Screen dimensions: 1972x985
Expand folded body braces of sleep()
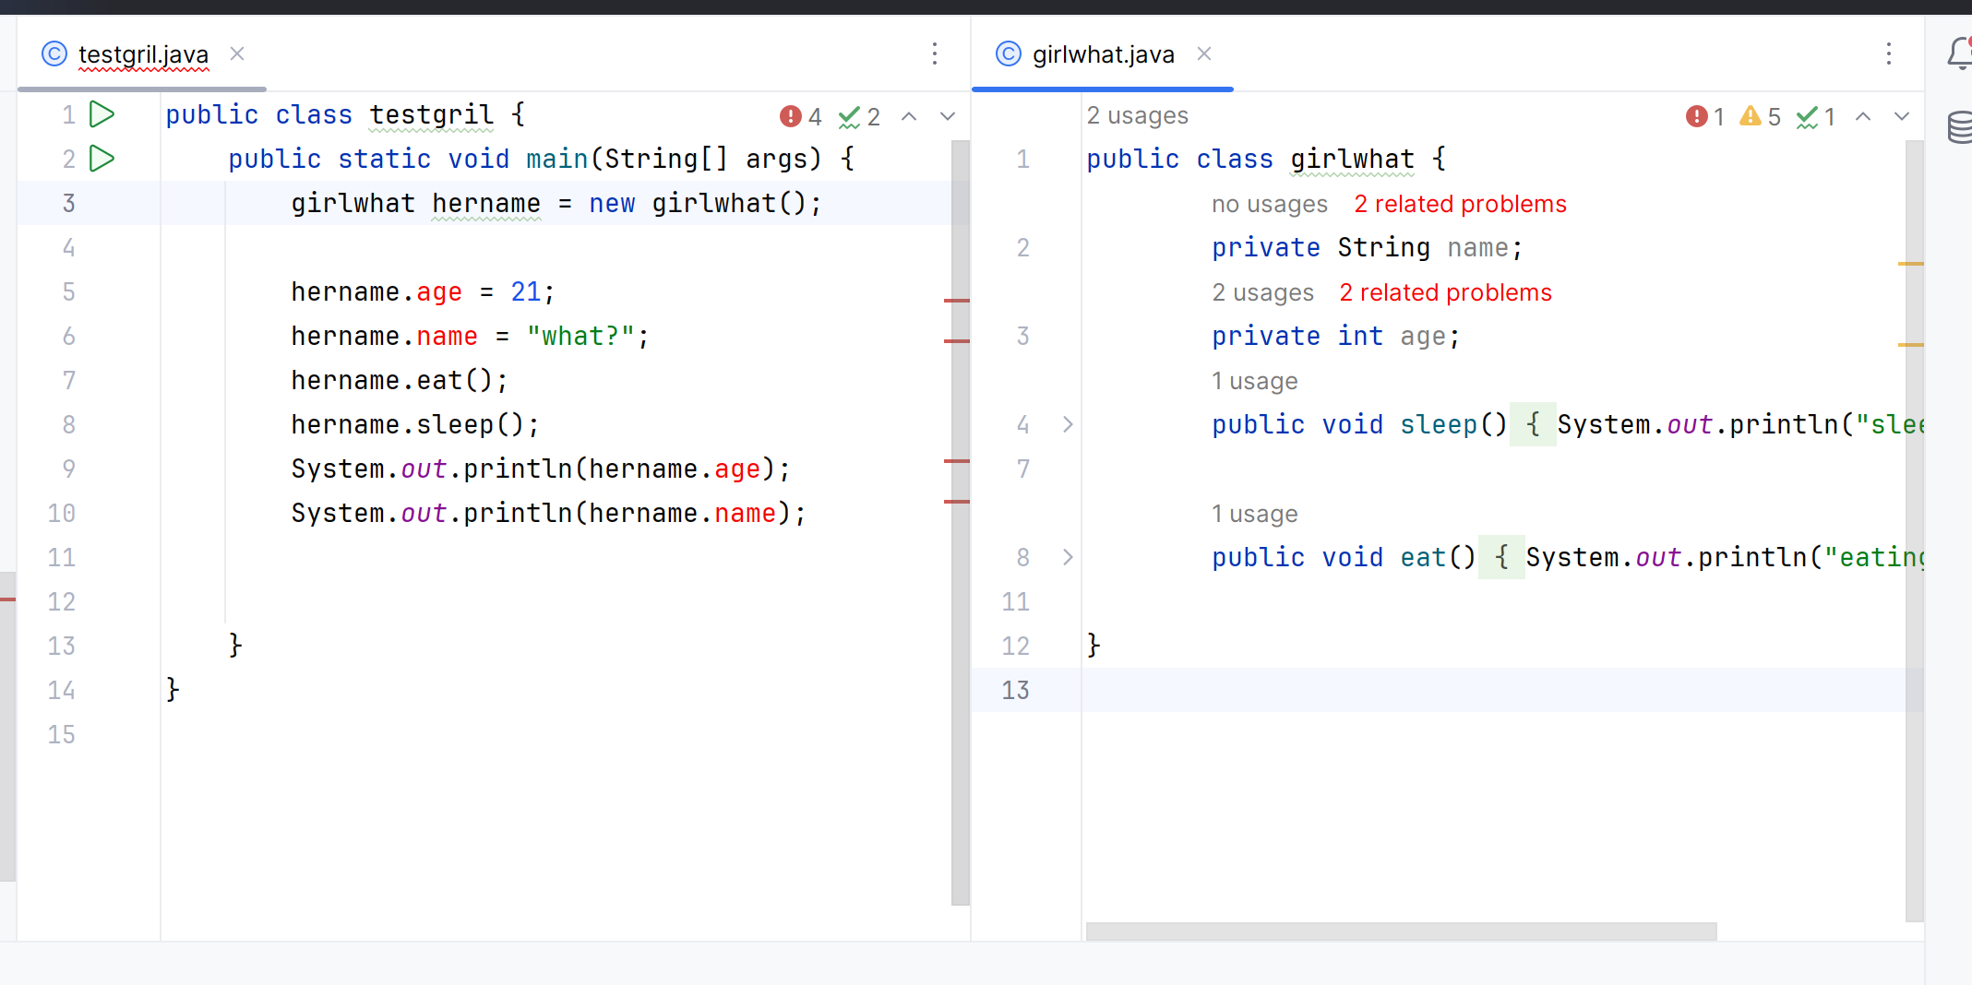coord(1533,424)
